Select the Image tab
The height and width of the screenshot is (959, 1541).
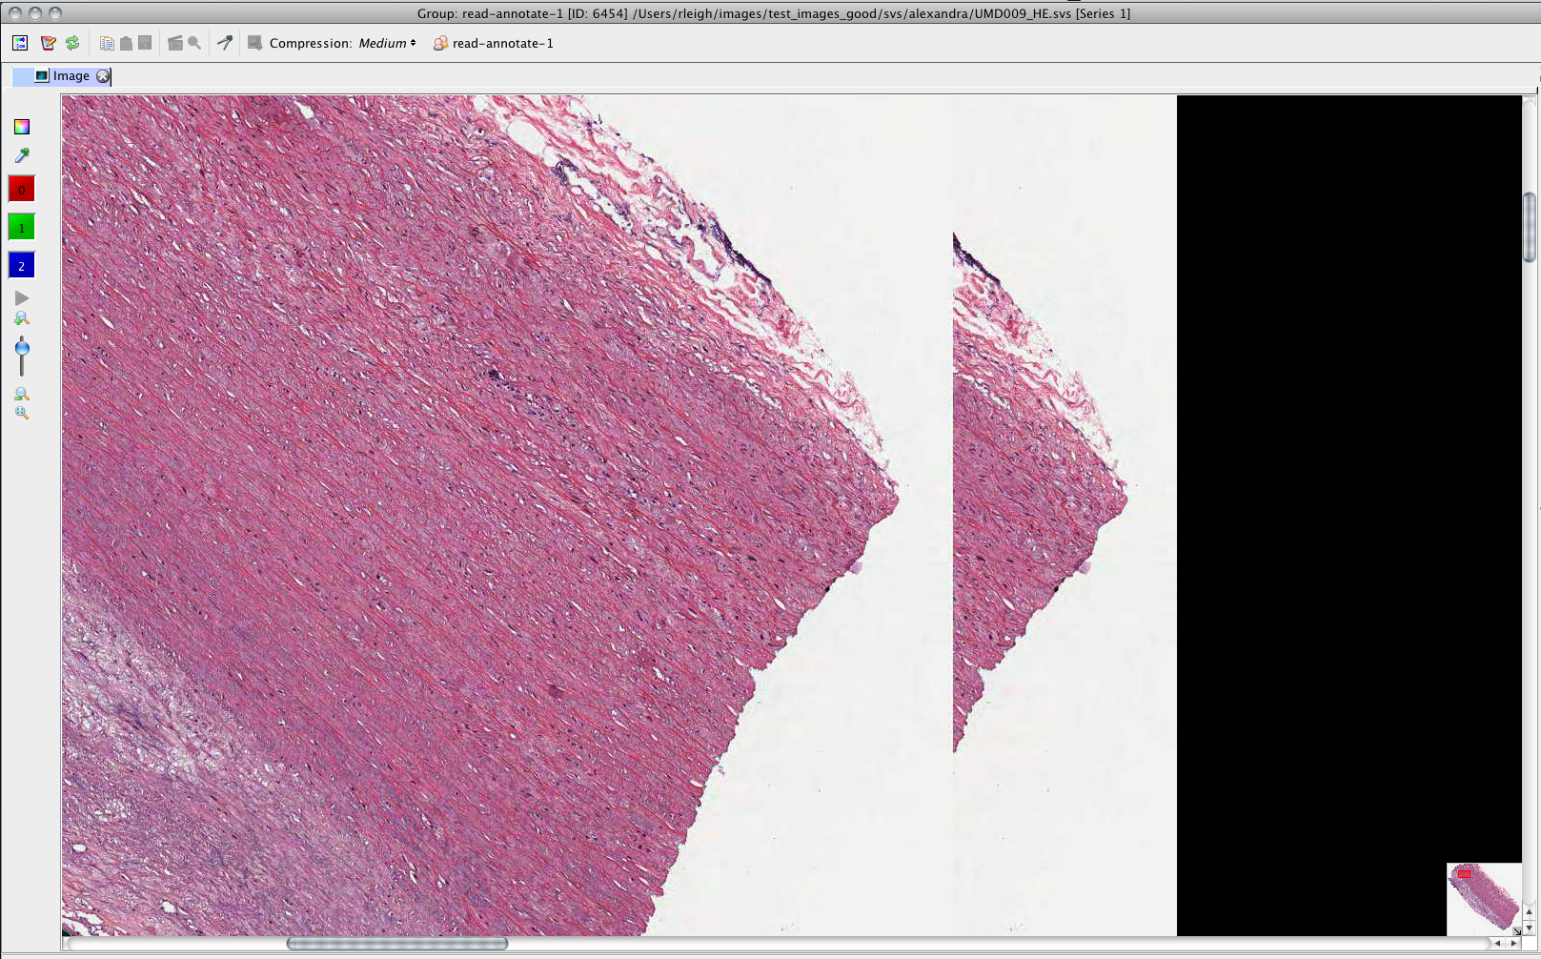(x=62, y=76)
